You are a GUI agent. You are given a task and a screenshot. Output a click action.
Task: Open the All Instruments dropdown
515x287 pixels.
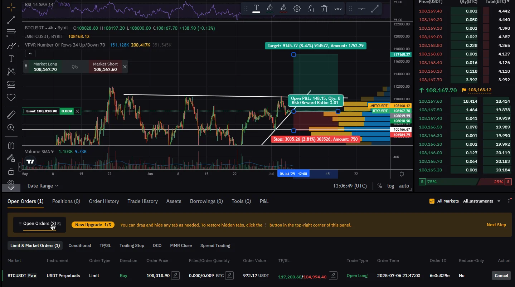pyautogui.click(x=482, y=201)
